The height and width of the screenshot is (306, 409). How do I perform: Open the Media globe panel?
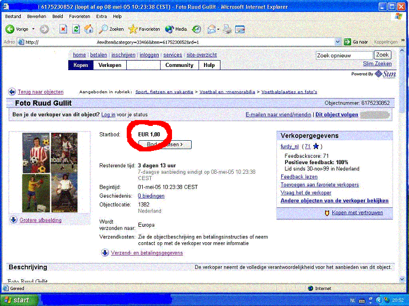coord(176,29)
